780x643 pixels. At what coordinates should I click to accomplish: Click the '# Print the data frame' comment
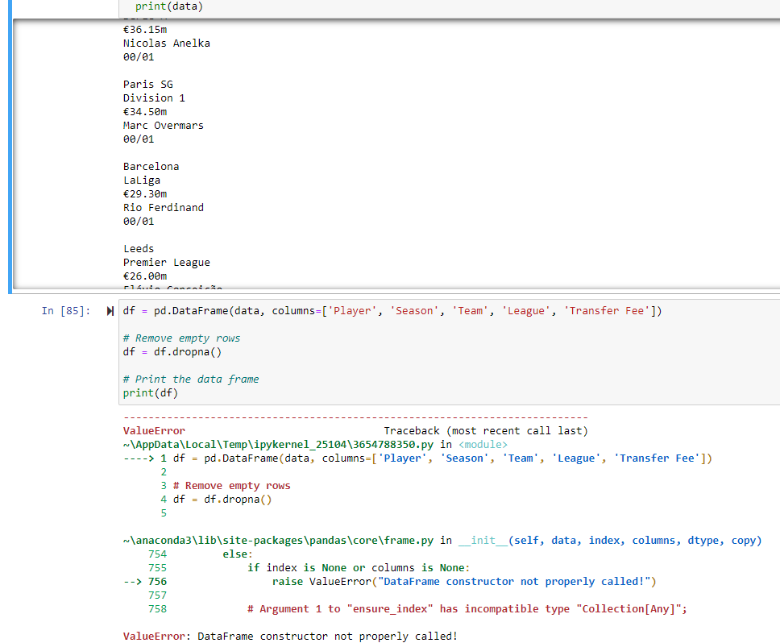tap(191, 380)
